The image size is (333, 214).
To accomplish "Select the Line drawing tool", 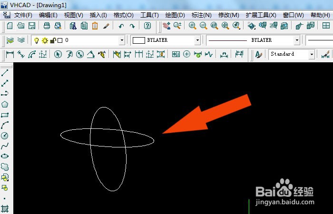I will coord(5,73).
